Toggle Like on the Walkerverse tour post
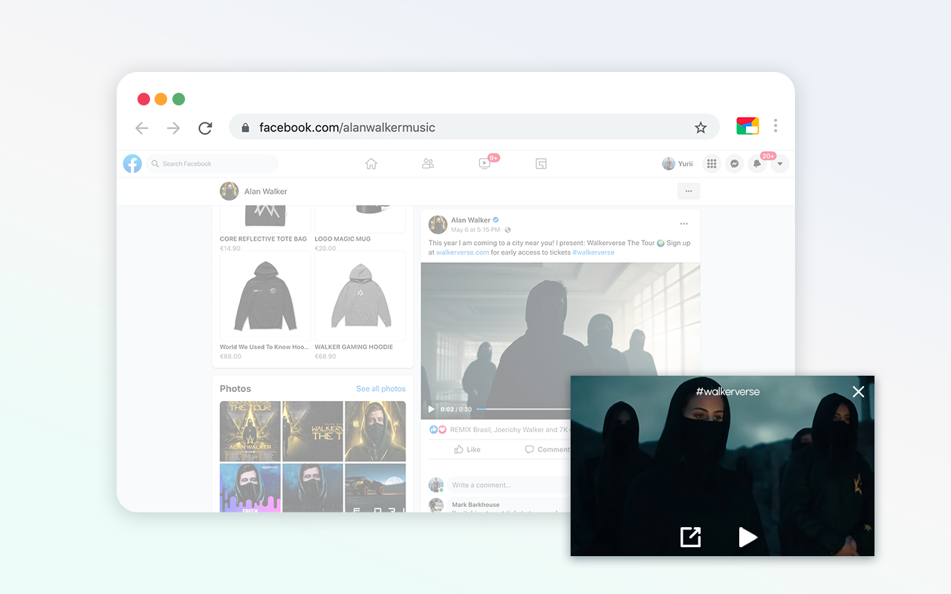951x594 pixels. (467, 449)
